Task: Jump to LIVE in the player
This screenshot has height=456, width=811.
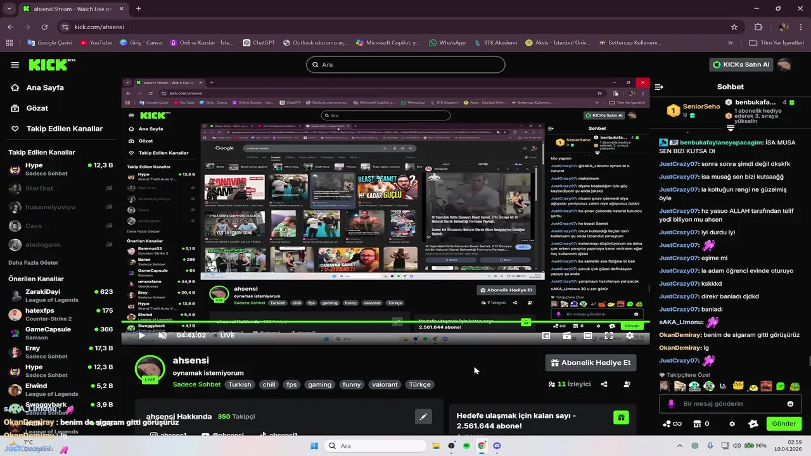Action: click(224, 335)
